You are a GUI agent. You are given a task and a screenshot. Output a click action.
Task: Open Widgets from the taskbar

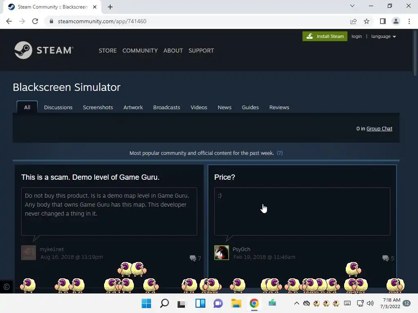(200, 303)
